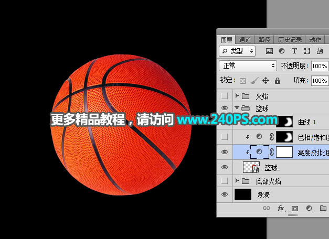Click the 不透明度 label
This screenshot has height=239, width=329.
[x=294, y=66]
